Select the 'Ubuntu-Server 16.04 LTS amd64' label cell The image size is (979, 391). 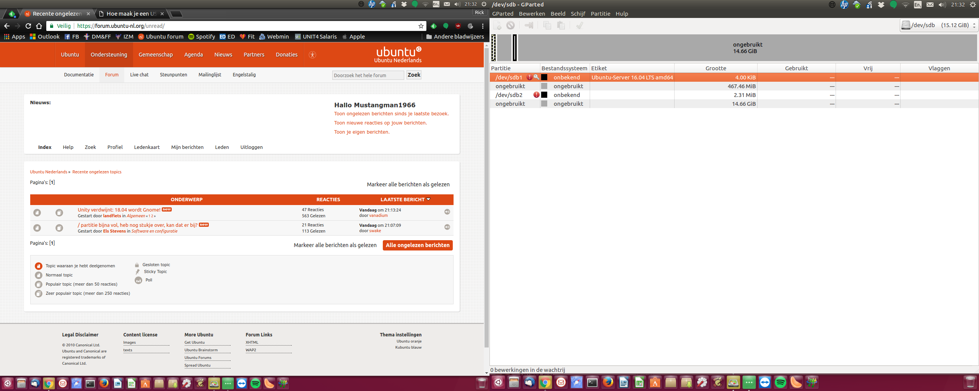(632, 78)
